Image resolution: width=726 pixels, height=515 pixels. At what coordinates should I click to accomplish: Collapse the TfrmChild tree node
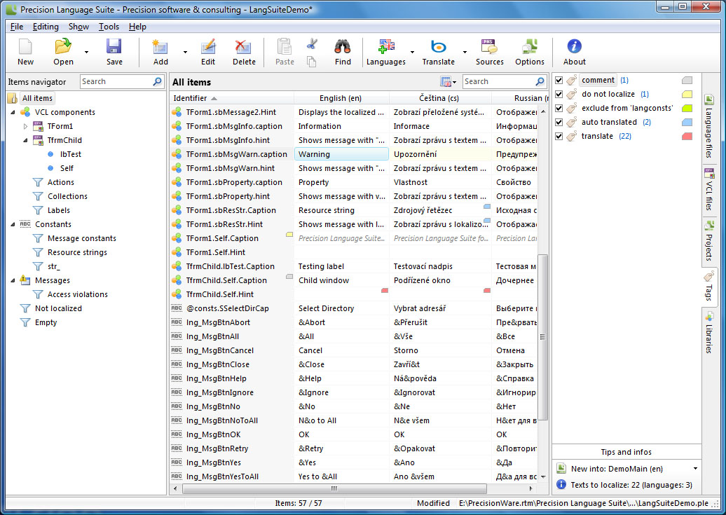click(x=25, y=140)
